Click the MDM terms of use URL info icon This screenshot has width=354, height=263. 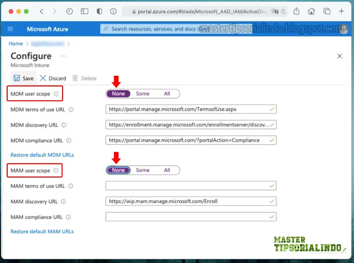click(x=71, y=109)
